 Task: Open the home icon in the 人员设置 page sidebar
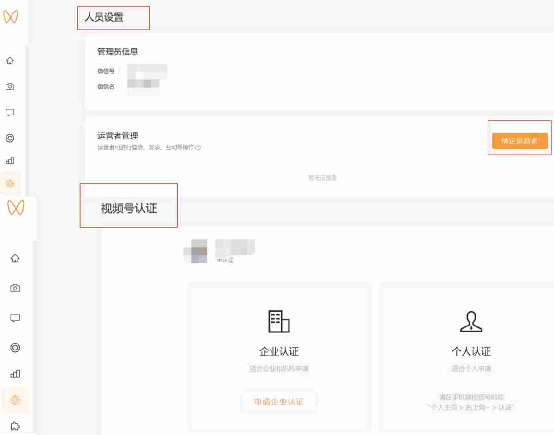pyautogui.click(x=10, y=60)
